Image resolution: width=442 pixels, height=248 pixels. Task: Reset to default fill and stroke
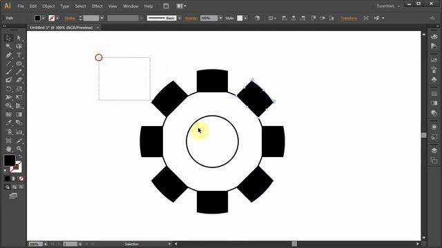click(6, 170)
